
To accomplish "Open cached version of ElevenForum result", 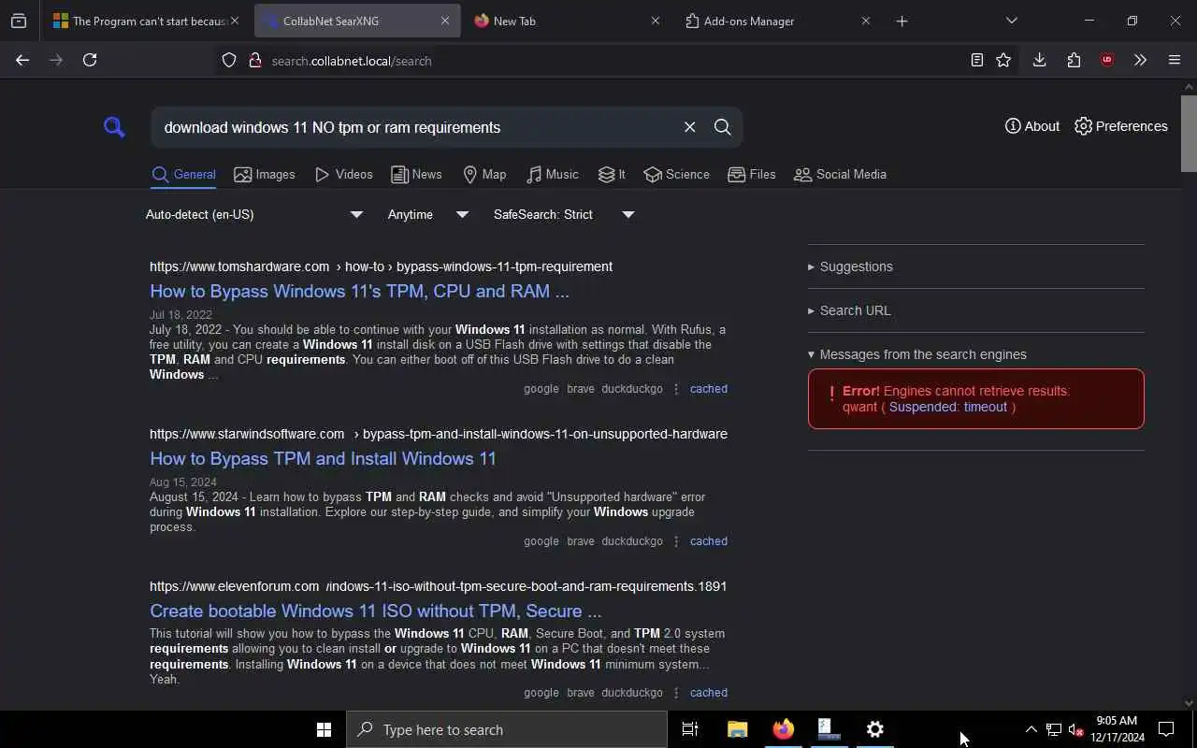I will click(708, 693).
